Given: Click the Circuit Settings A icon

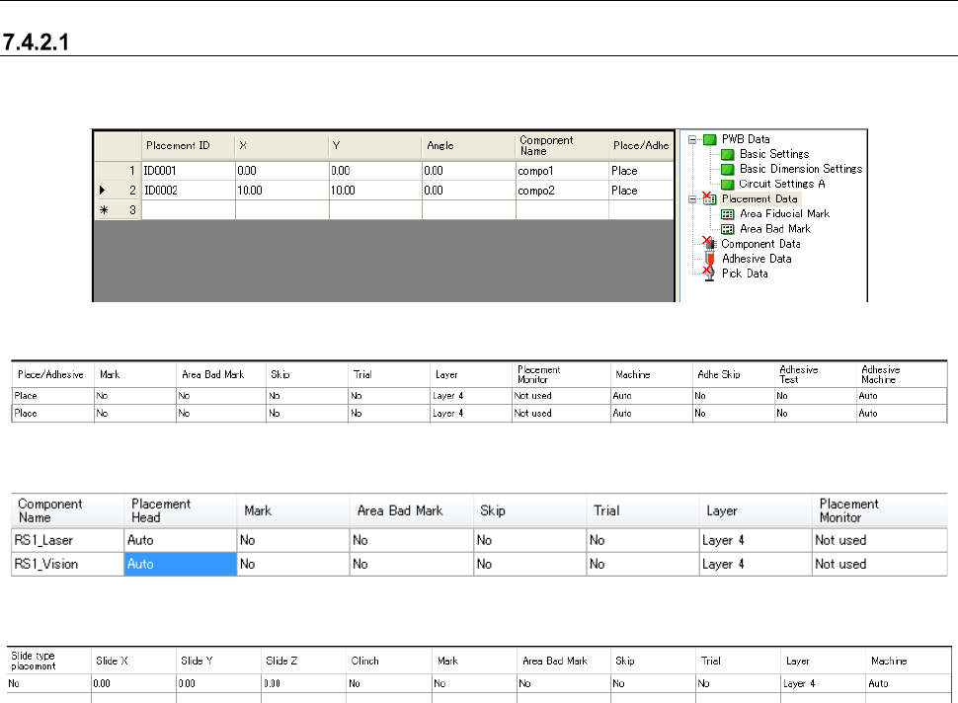Looking at the screenshot, I should pos(728,184).
